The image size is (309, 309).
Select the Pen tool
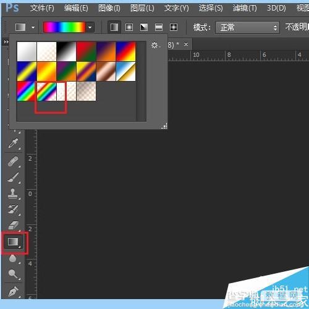click(14, 291)
